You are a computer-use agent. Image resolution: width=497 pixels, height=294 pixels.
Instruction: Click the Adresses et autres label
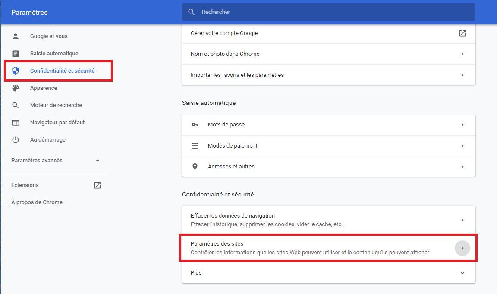pos(231,167)
